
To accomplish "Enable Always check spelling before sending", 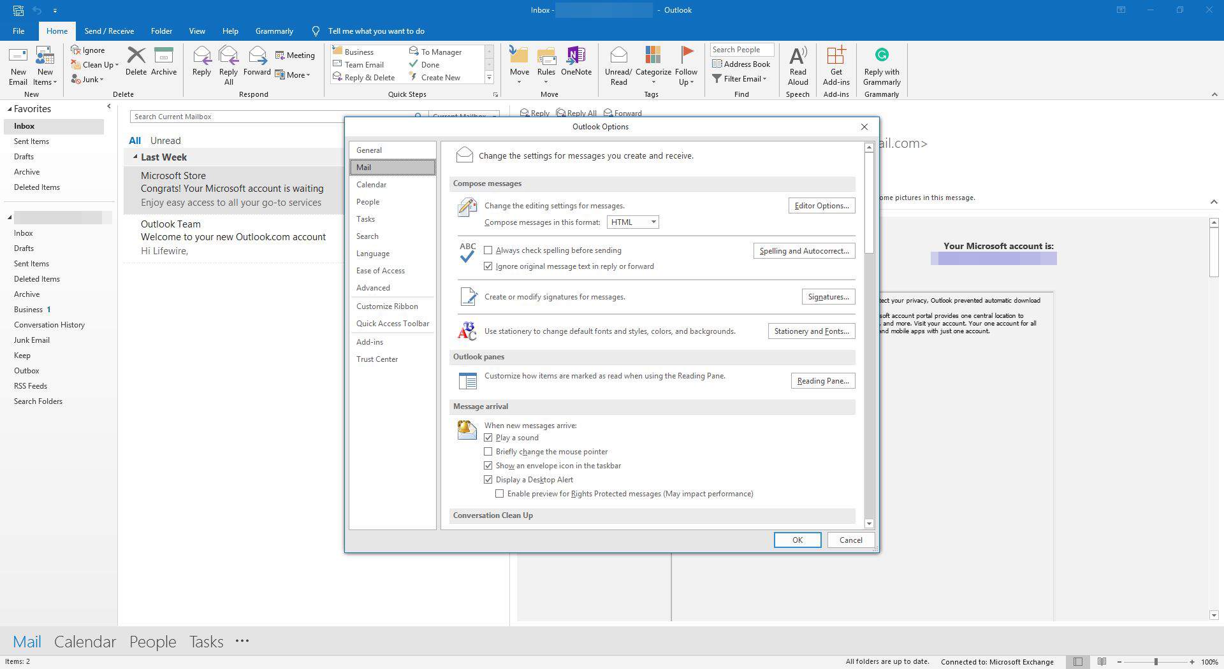I will pyautogui.click(x=488, y=250).
